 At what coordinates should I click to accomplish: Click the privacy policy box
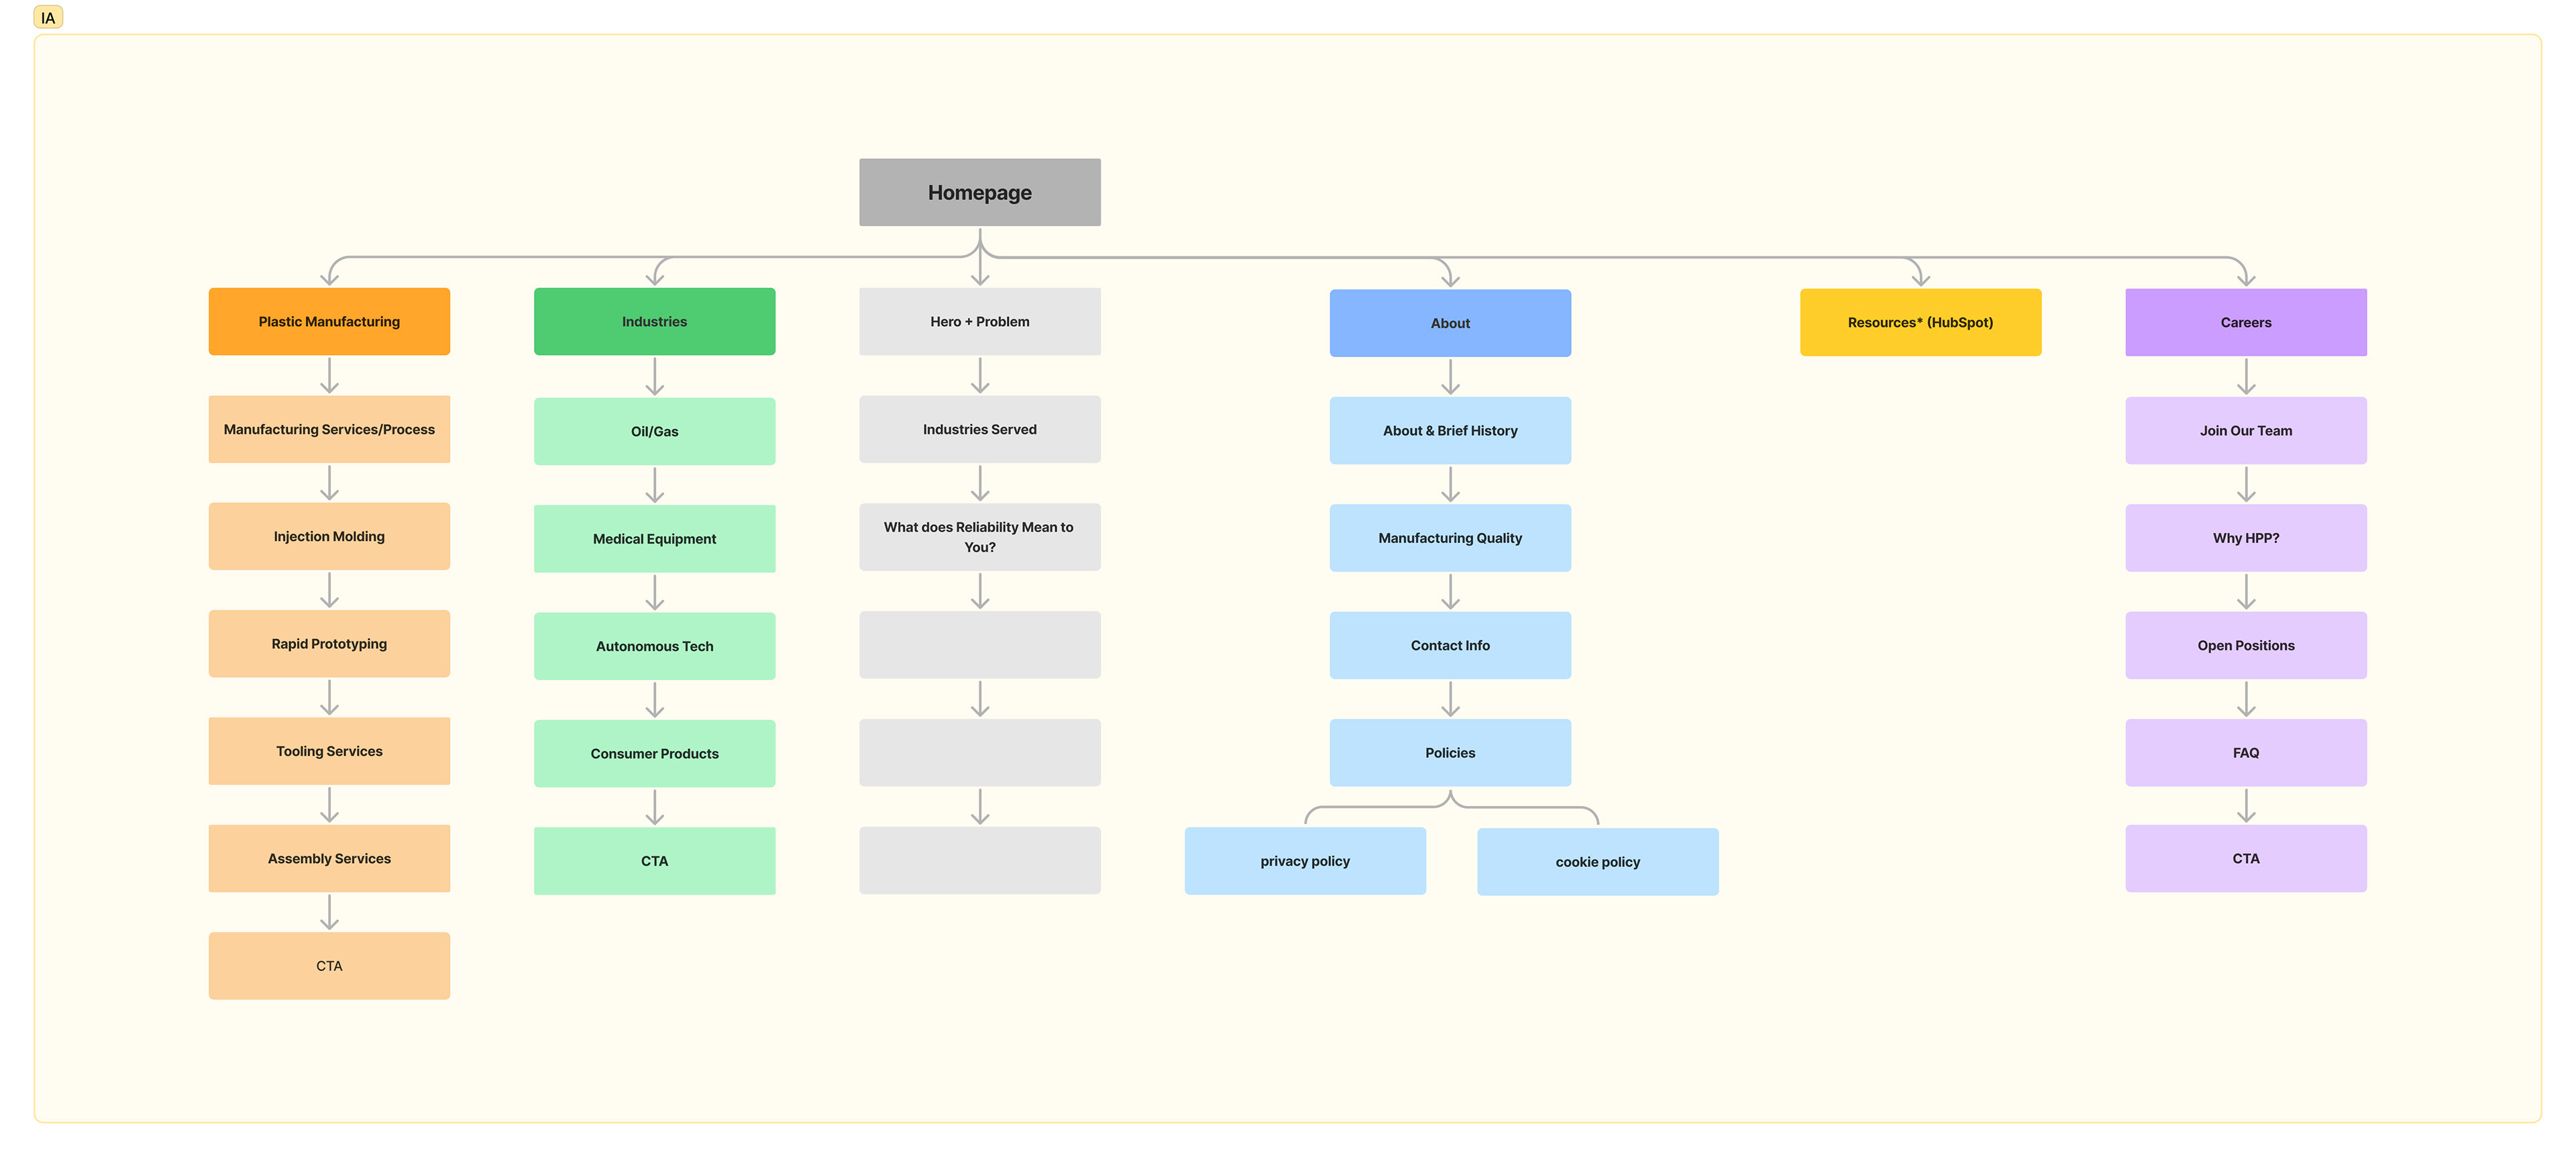click(1304, 861)
